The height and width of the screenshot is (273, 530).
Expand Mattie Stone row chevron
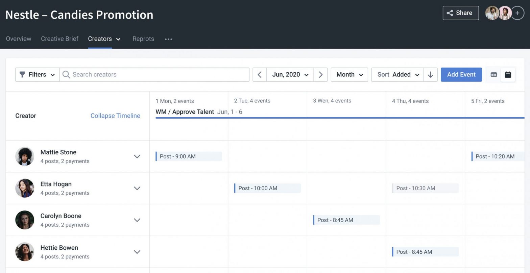[x=137, y=156]
